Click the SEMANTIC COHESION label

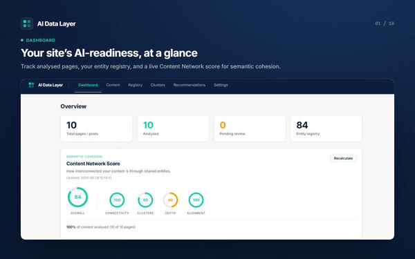tap(84, 157)
